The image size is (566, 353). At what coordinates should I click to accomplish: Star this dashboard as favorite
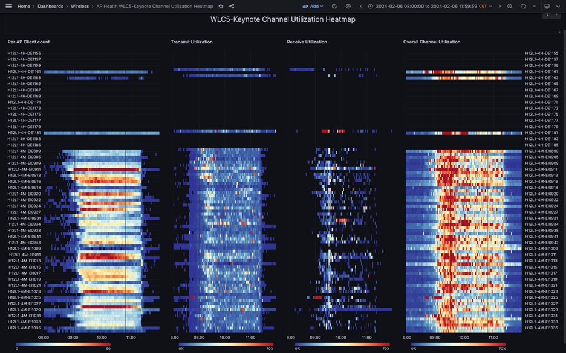coord(221,7)
